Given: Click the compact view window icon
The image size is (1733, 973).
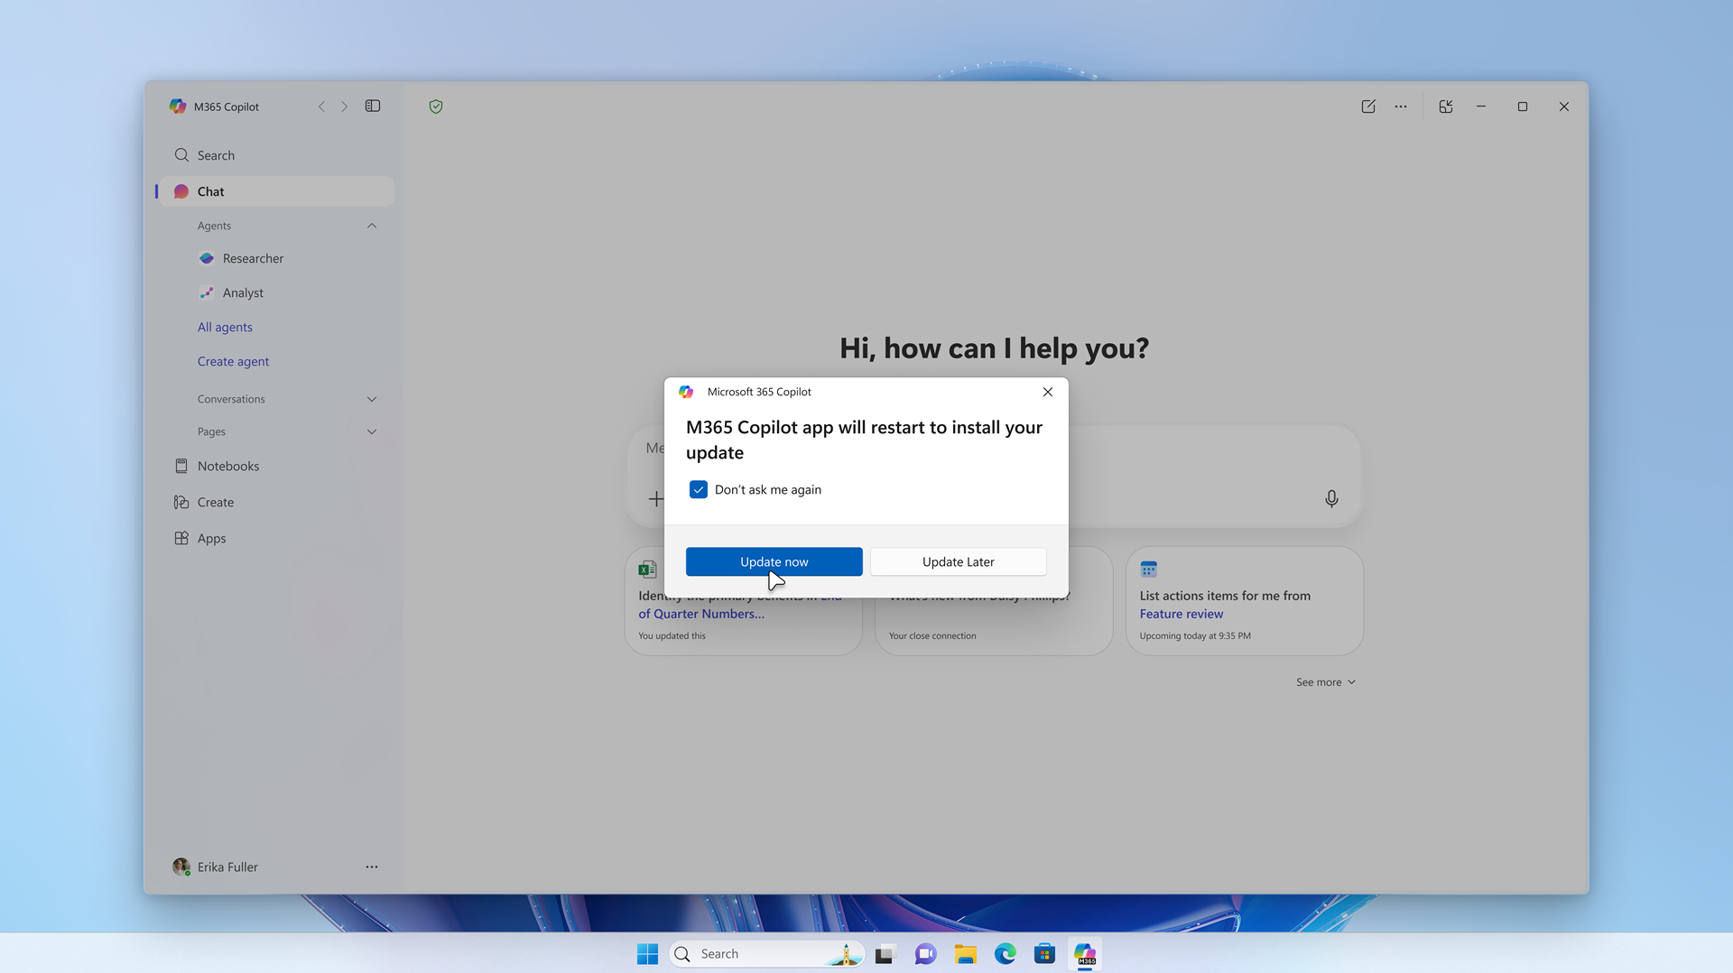Looking at the screenshot, I should tap(1446, 107).
